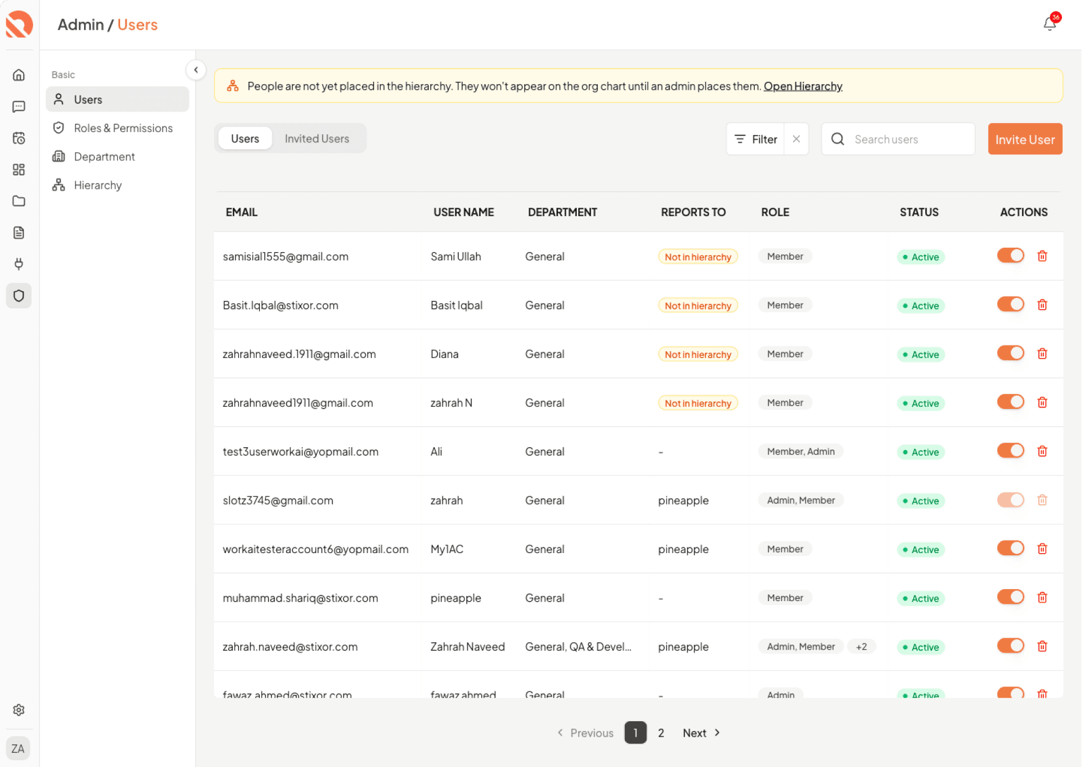Viewport: 1082px width, 767px height.
Task: Expand the +2 extra roles badge
Action: pyautogui.click(x=861, y=646)
